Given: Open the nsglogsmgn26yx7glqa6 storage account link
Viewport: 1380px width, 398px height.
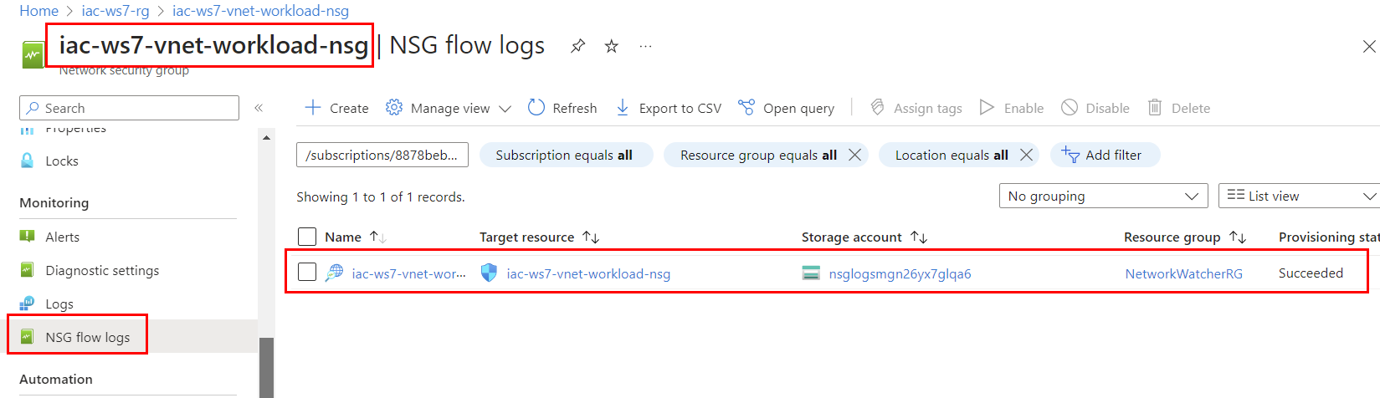Looking at the screenshot, I should tap(900, 273).
